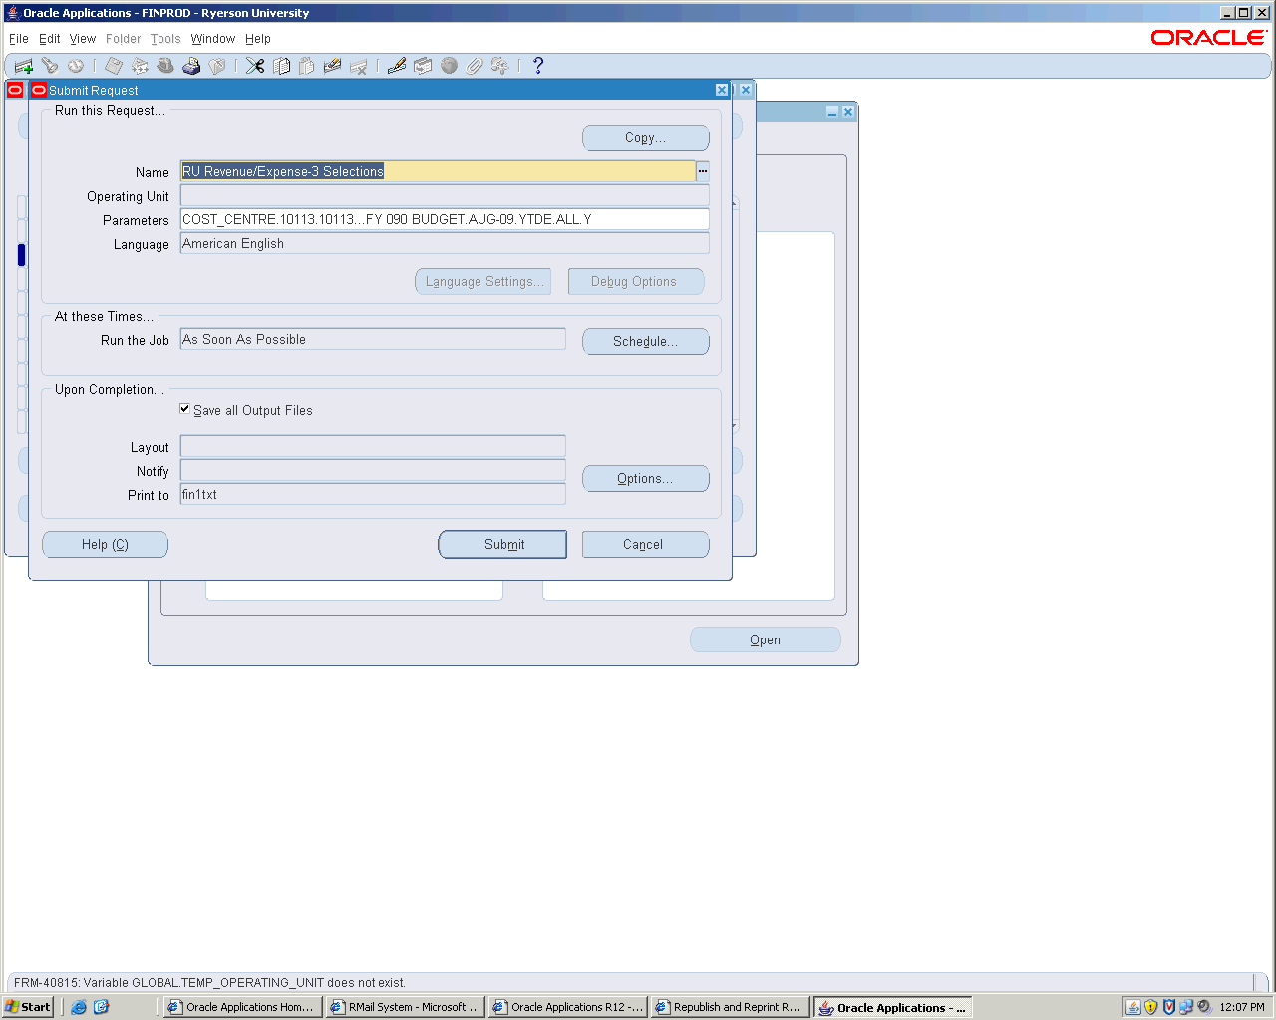The image size is (1276, 1020).
Task: Open the View menu
Action: (83, 39)
